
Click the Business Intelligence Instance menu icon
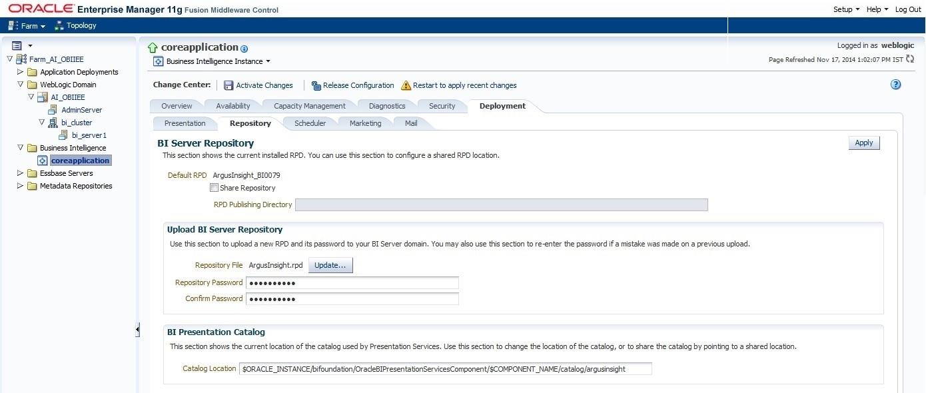pos(159,61)
